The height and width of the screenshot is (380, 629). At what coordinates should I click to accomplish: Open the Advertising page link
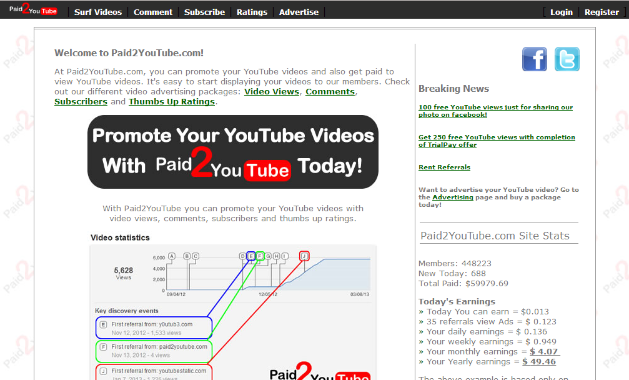tap(452, 197)
